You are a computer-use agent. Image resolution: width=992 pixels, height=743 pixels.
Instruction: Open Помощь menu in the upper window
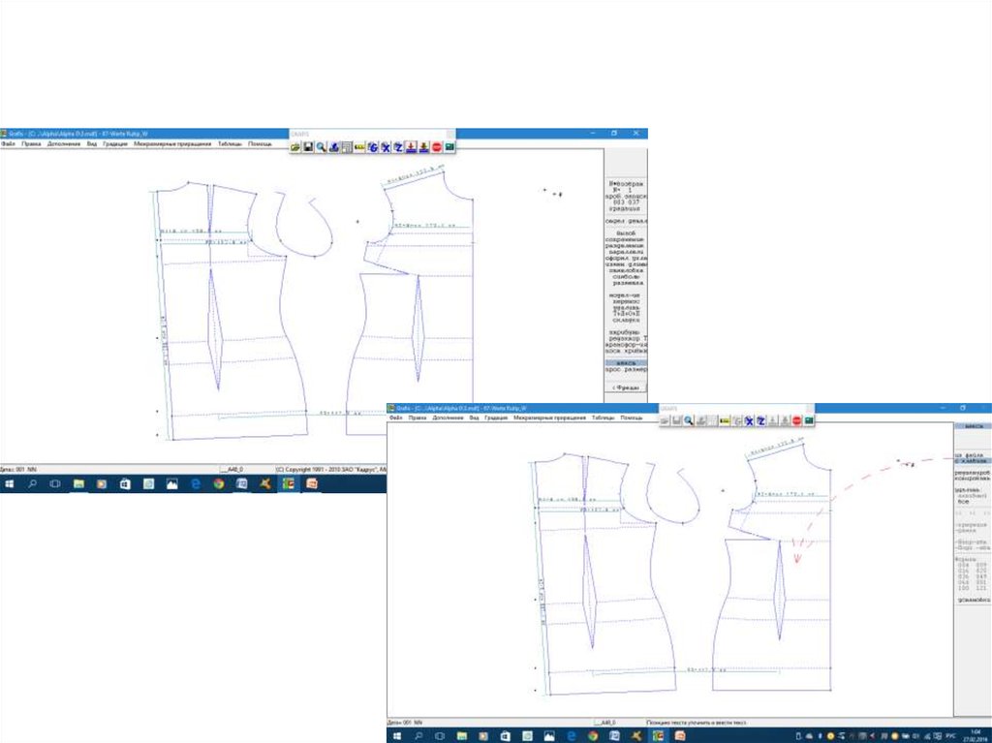pyautogui.click(x=260, y=144)
